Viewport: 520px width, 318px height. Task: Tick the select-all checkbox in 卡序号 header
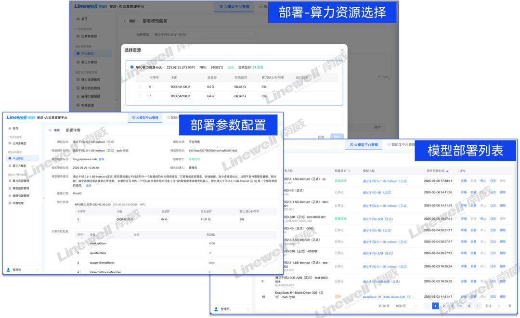point(140,77)
